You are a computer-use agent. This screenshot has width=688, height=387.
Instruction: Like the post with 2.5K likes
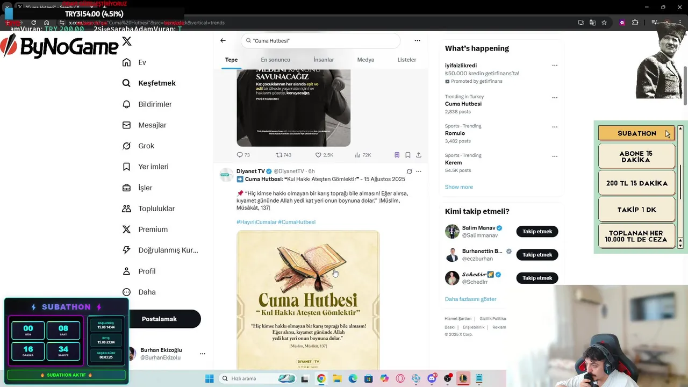pos(324,155)
